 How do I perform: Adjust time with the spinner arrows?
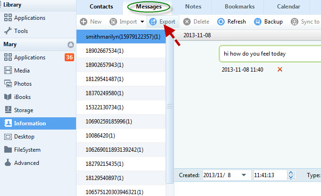[x=291, y=175]
